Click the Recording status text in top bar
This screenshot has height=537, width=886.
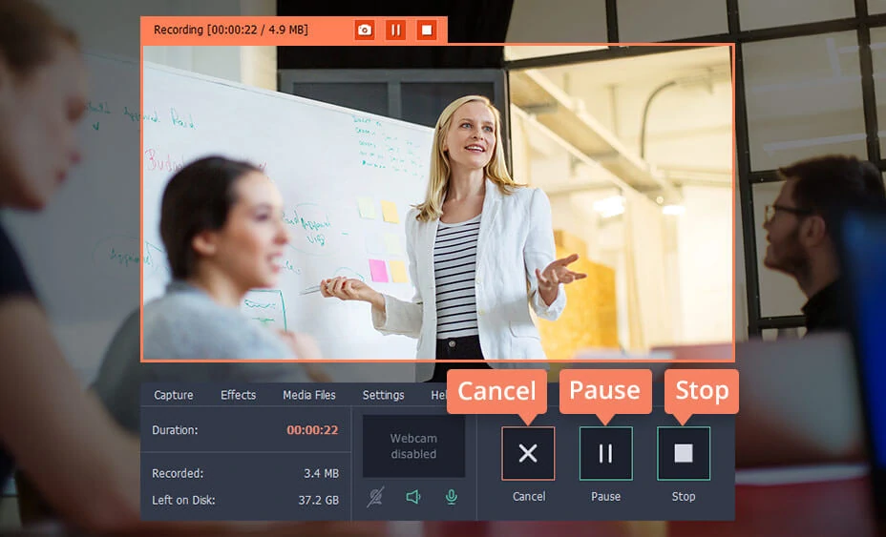coord(231,31)
